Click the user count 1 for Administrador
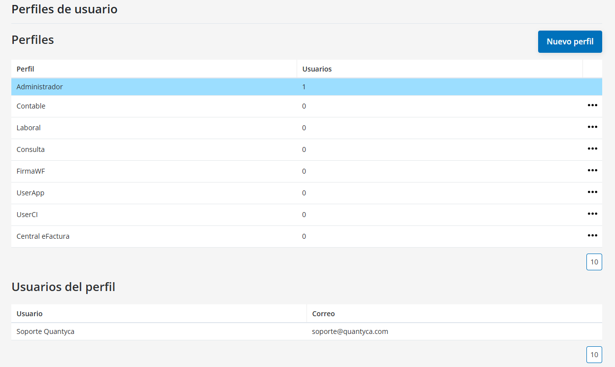 pos(304,87)
